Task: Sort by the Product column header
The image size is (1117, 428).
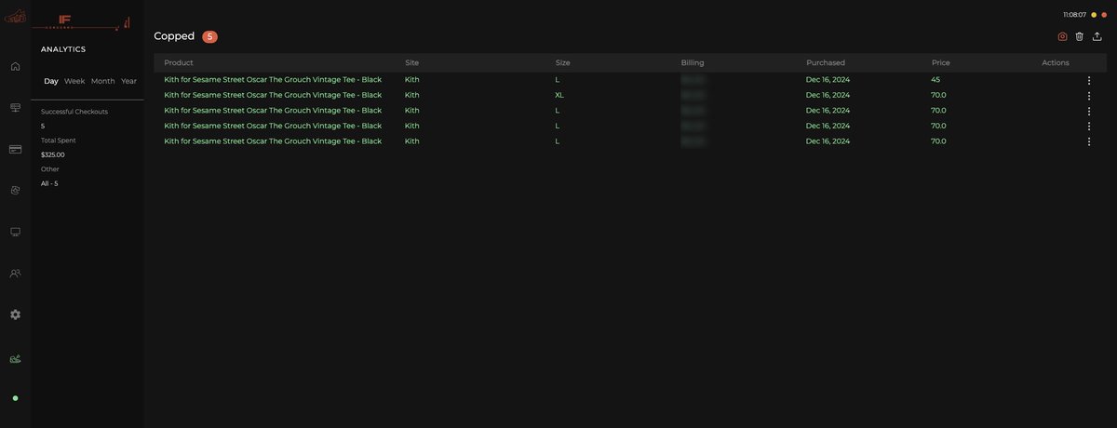Action: pos(179,62)
